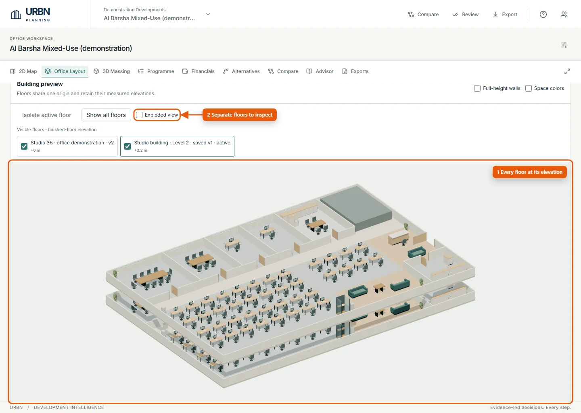
Task: Open the user accounts icon
Action: point(564,15)
